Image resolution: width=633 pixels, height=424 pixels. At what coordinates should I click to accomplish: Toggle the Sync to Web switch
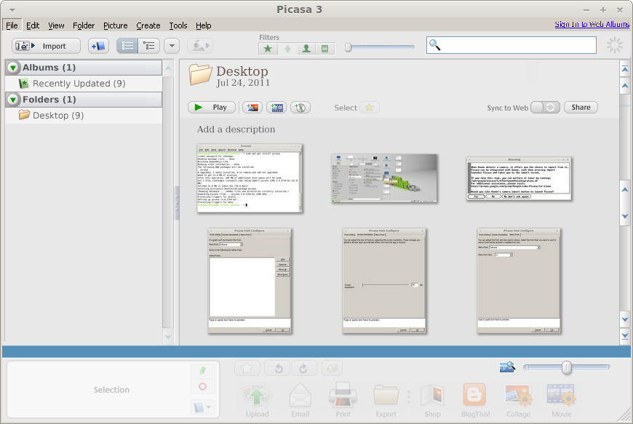point(545,108)
